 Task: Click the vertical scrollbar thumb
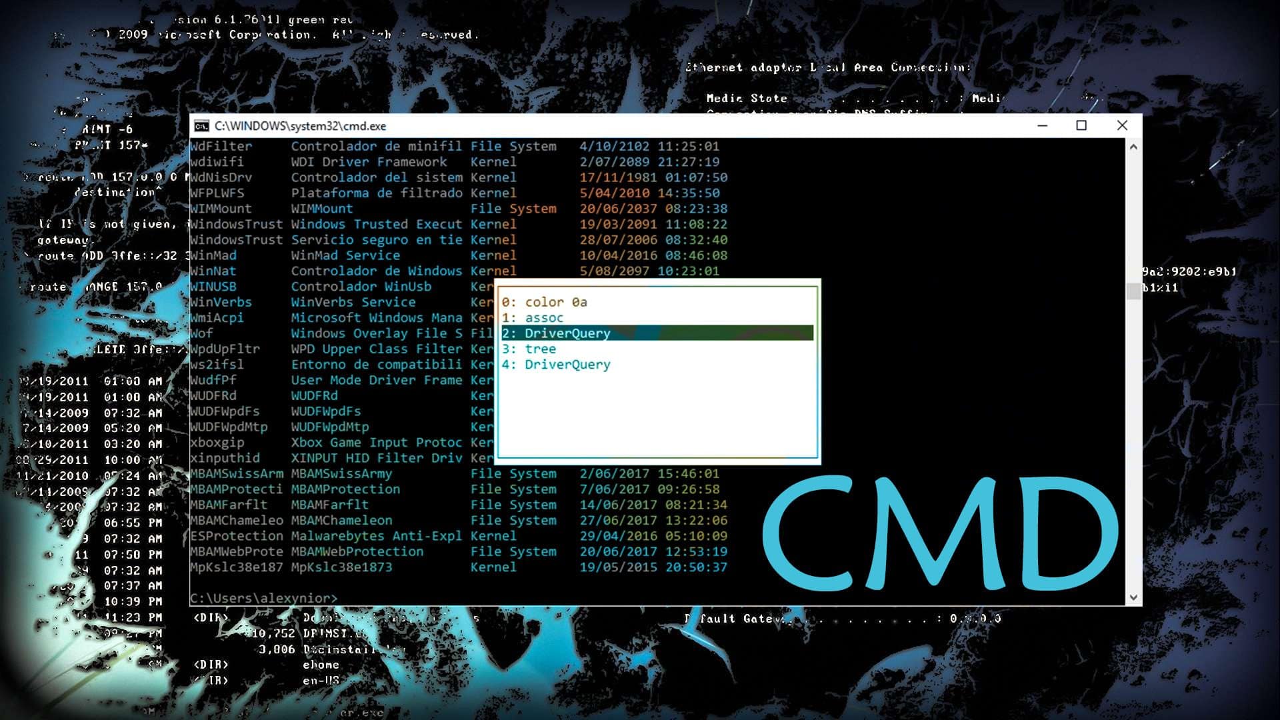1133,291
